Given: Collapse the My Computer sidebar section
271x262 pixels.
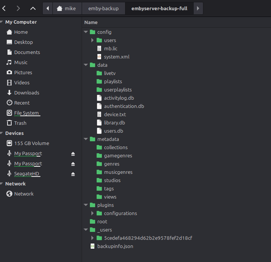Looking at the screenshot, I should pyautogui.click(x=1, y=22).
